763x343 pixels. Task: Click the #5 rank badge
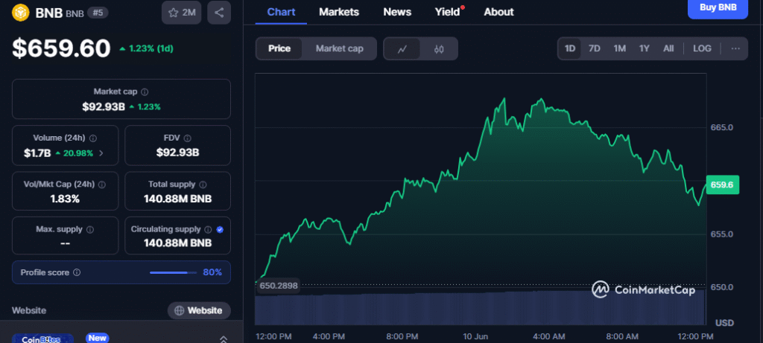coord(98,13)
